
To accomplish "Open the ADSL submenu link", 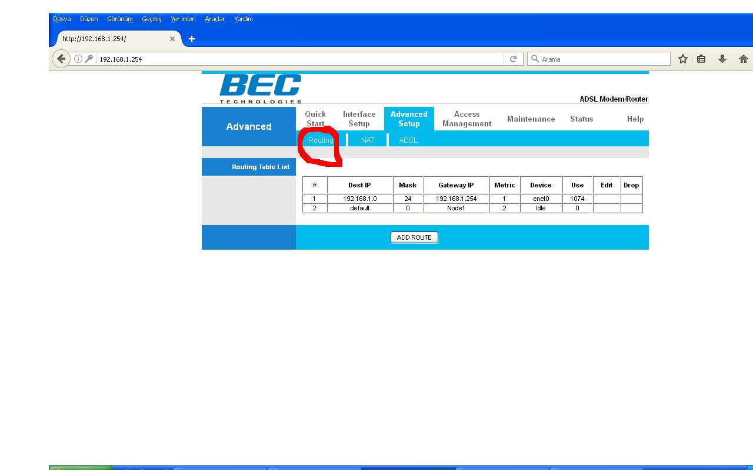I will point(408,140).
